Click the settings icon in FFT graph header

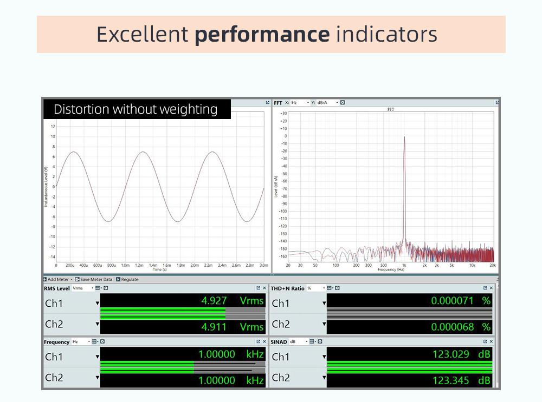tap(343, 102)
